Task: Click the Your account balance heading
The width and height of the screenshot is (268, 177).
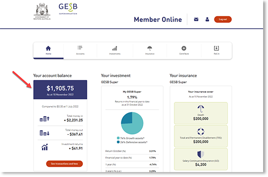Action: tap(53, 76)
